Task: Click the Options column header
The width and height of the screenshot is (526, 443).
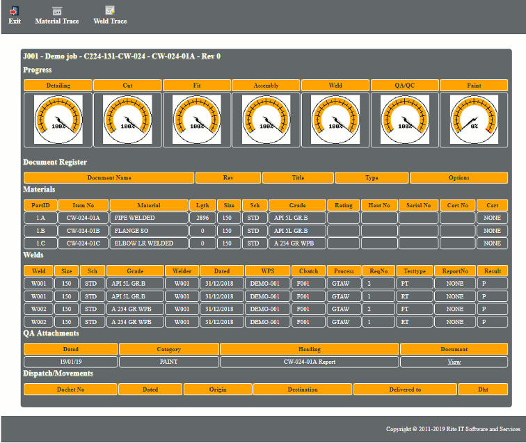Action: click(459, 178)
